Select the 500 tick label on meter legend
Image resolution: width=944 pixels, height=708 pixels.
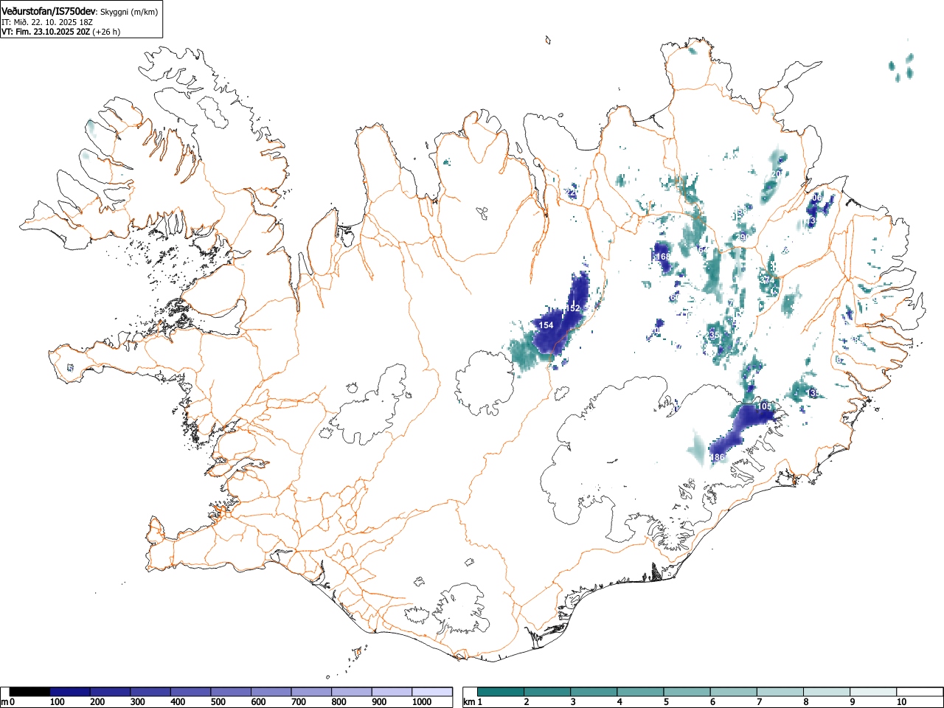(218, 702)
